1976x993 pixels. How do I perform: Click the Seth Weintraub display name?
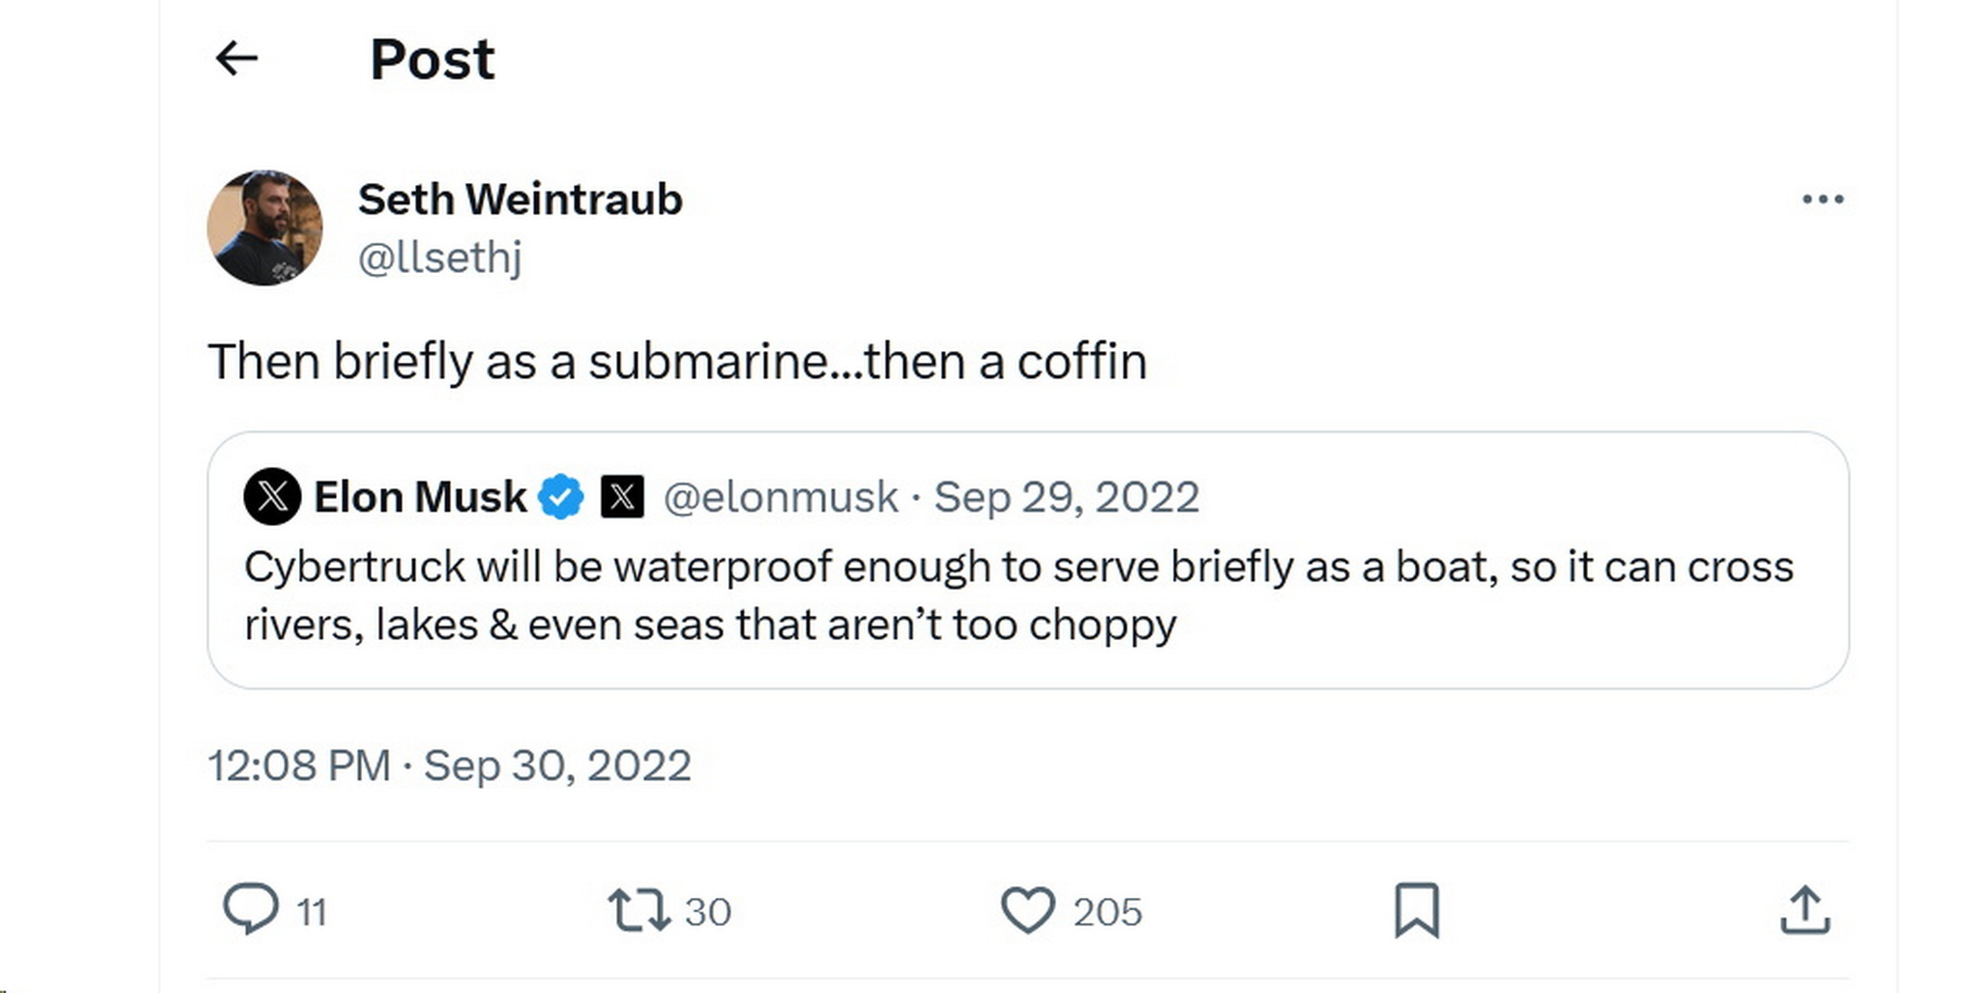click(520, 199)
